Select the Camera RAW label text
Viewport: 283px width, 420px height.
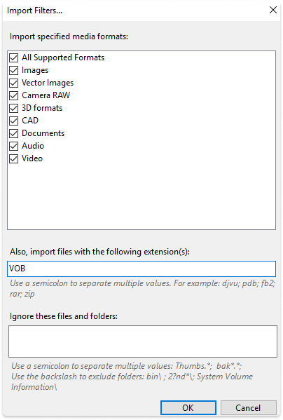pyautogui.click(x=46, y=95)
